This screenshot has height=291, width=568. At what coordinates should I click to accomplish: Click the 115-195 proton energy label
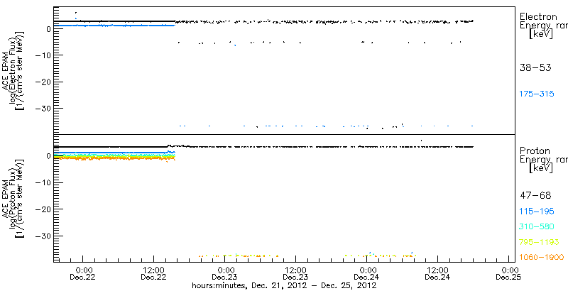(537, 212)
